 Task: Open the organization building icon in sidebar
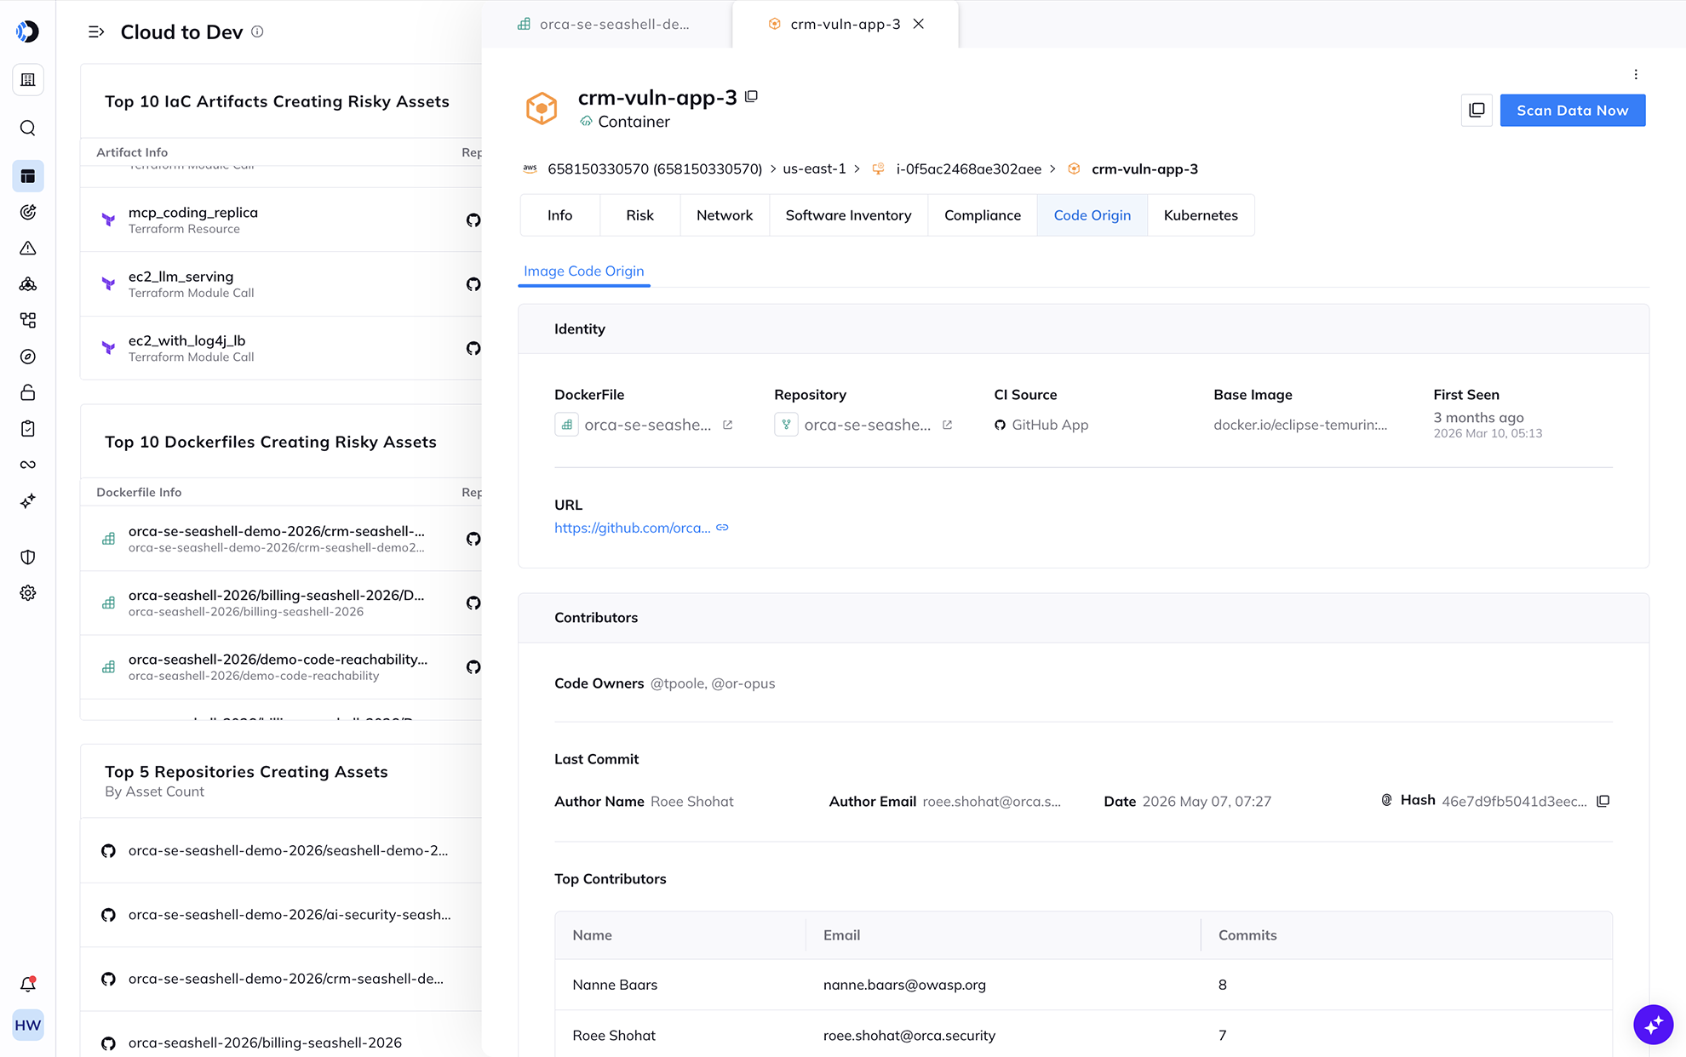(28, 80)
